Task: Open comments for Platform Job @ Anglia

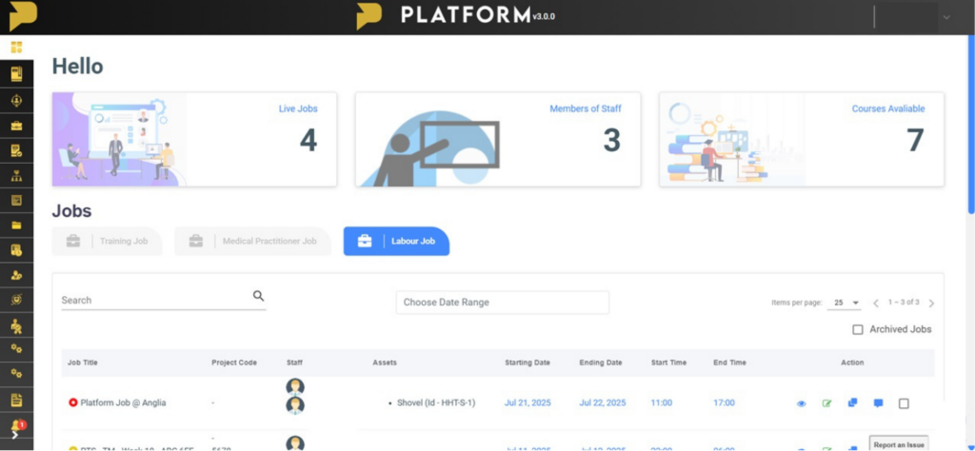Action: 878,402
